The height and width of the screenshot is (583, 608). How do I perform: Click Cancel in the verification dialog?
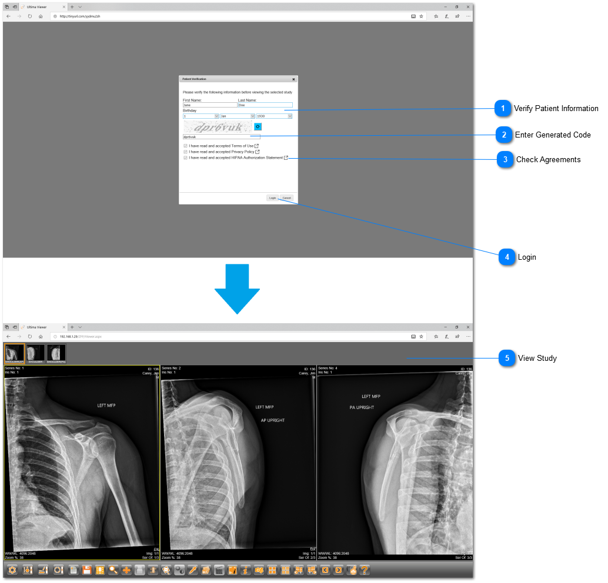pyautogui.click(x=286, y=198)
